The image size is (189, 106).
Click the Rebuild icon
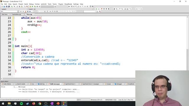coord(37,6)
